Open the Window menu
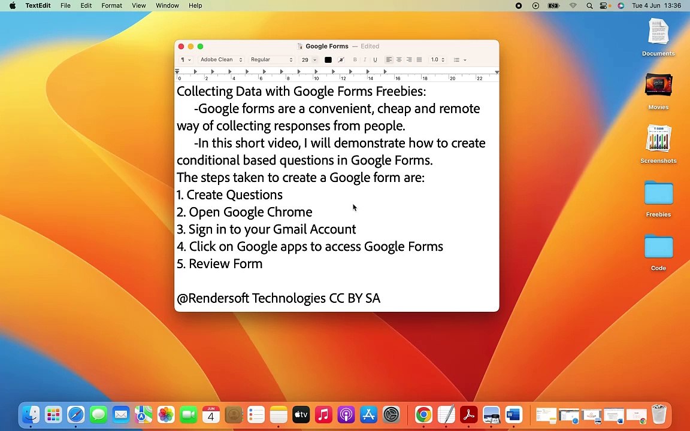Screen dimensions: 690x431 point(167,6)
